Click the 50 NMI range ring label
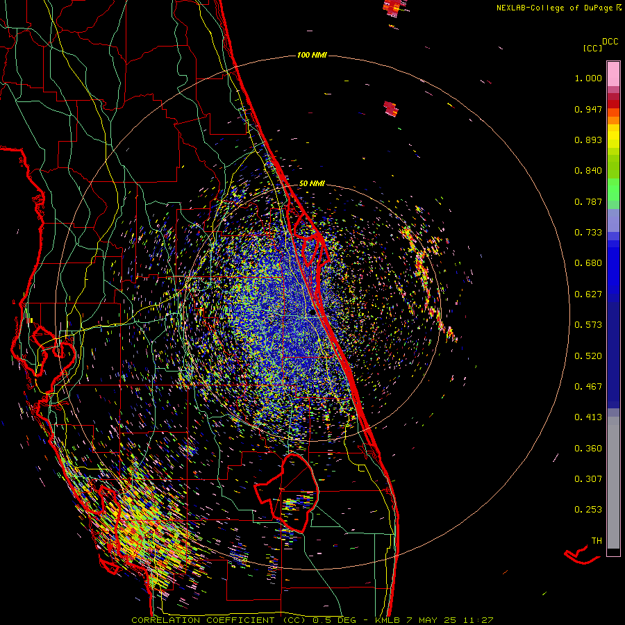 [312, 183]
